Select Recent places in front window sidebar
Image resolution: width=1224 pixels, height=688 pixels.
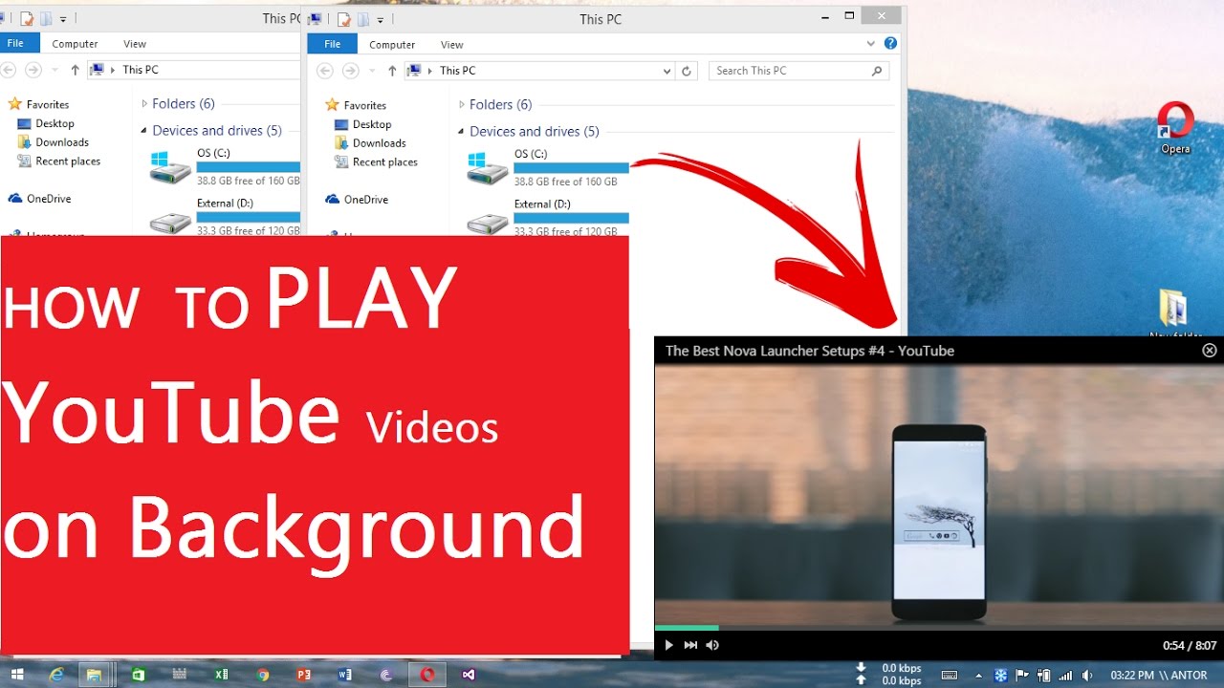click(376, 162)
